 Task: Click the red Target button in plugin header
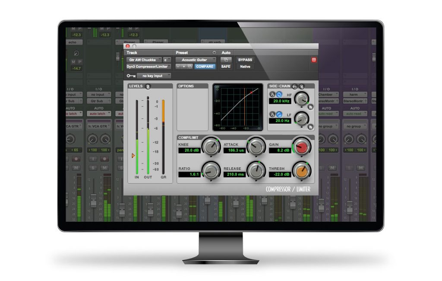(x=314, y=60)
